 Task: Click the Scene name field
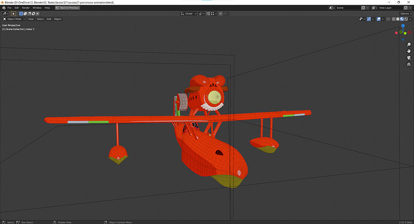(348, 8)
